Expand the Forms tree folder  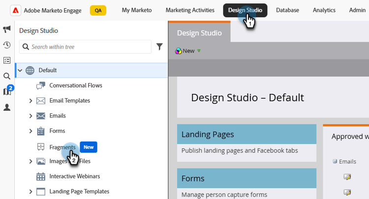[31, 131]
